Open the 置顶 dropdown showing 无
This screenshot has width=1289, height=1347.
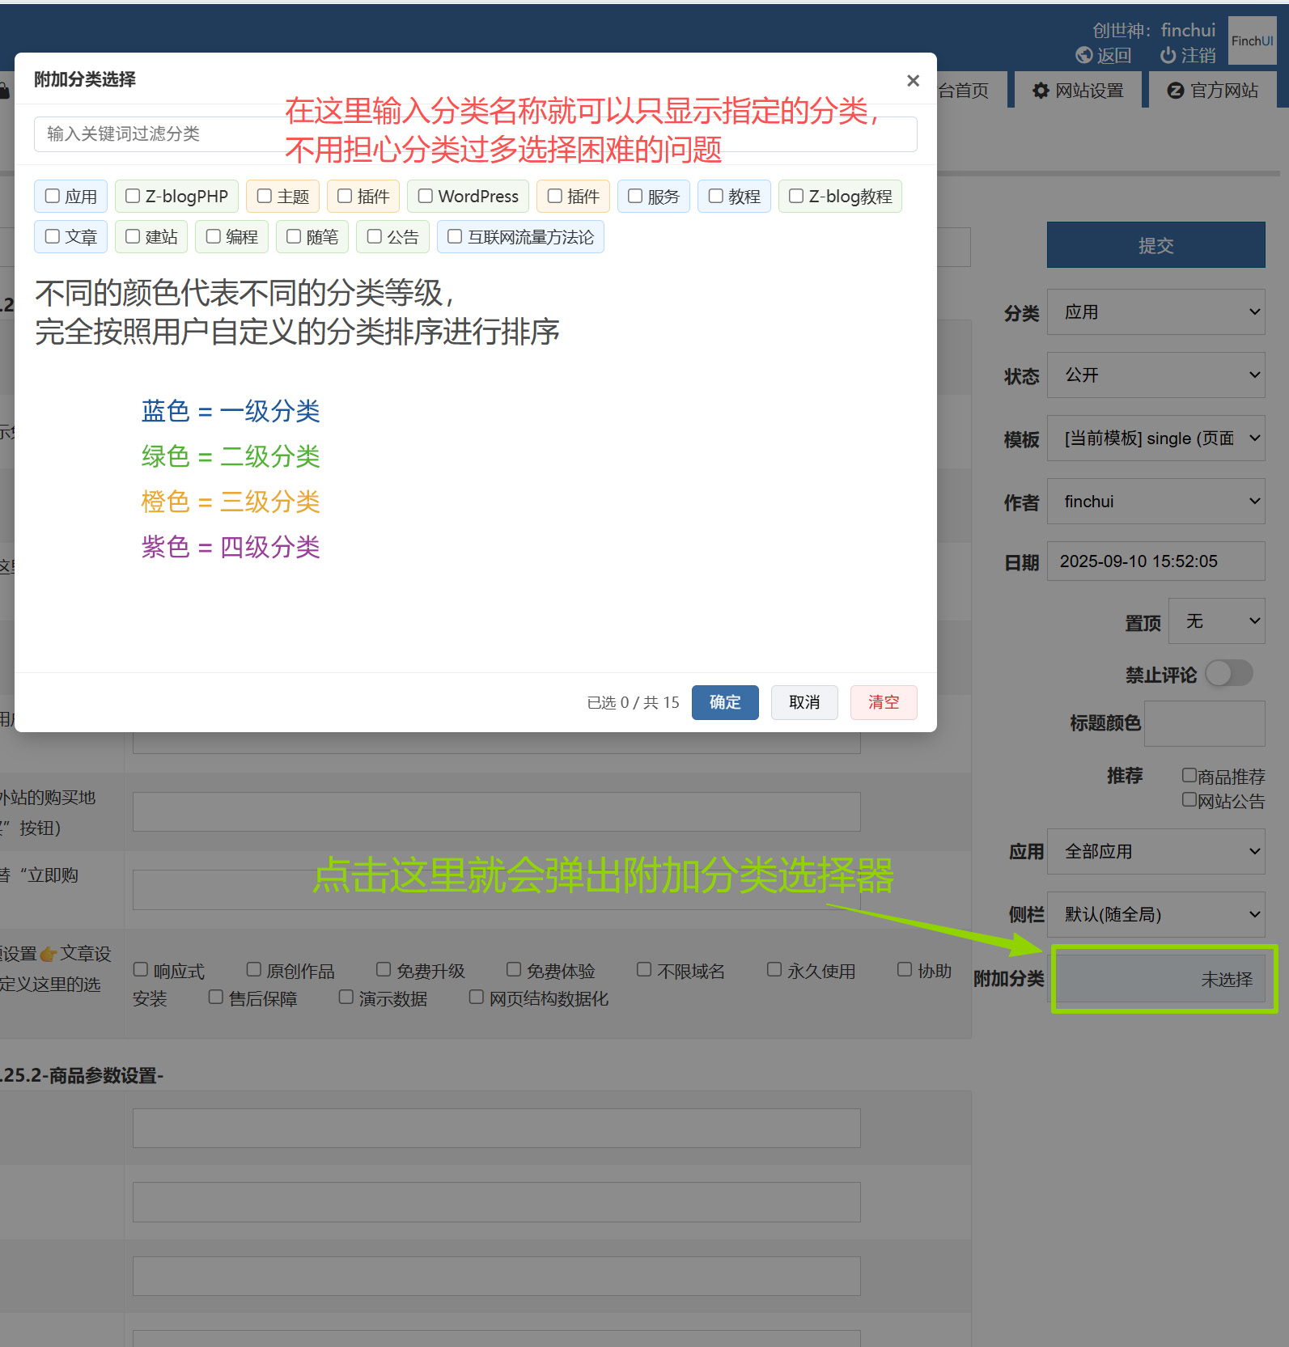point(1217,621)
